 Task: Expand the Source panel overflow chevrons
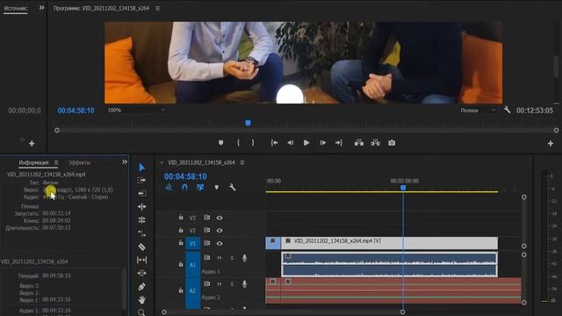tap(41, 8)
